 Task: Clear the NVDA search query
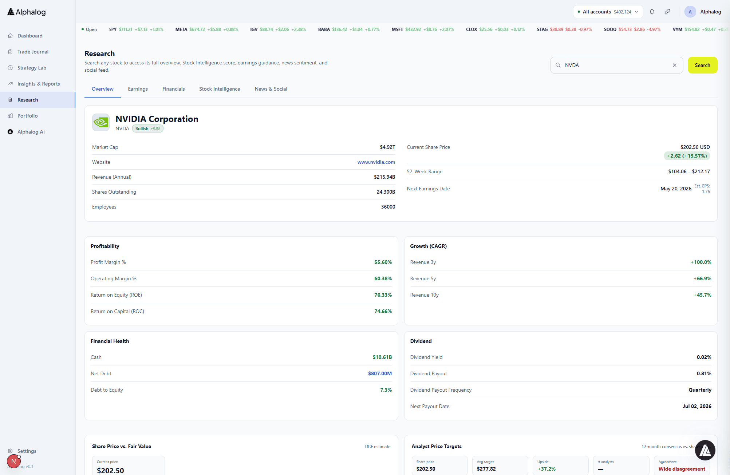675,65
